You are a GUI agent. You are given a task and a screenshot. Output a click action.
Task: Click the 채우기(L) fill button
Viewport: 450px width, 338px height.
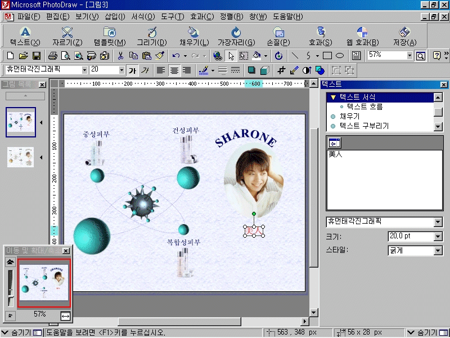click(x=194, y=36)
